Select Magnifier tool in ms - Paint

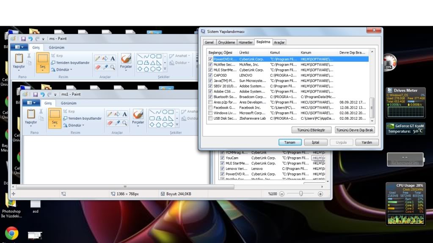(x=113, y=67)
